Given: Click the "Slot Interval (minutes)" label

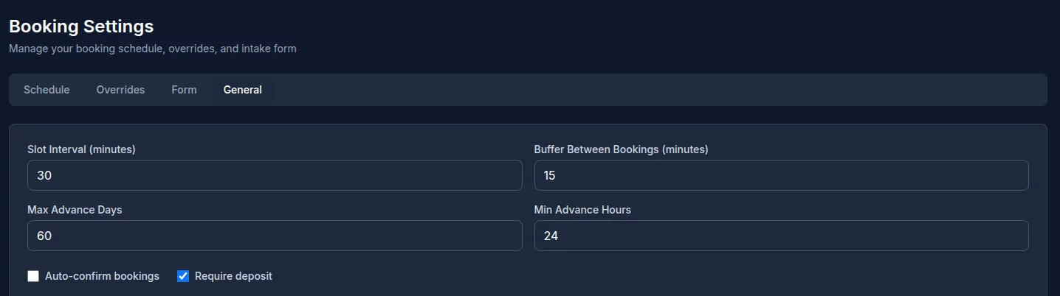Looking at the screenshot, I should pos(81,149).
